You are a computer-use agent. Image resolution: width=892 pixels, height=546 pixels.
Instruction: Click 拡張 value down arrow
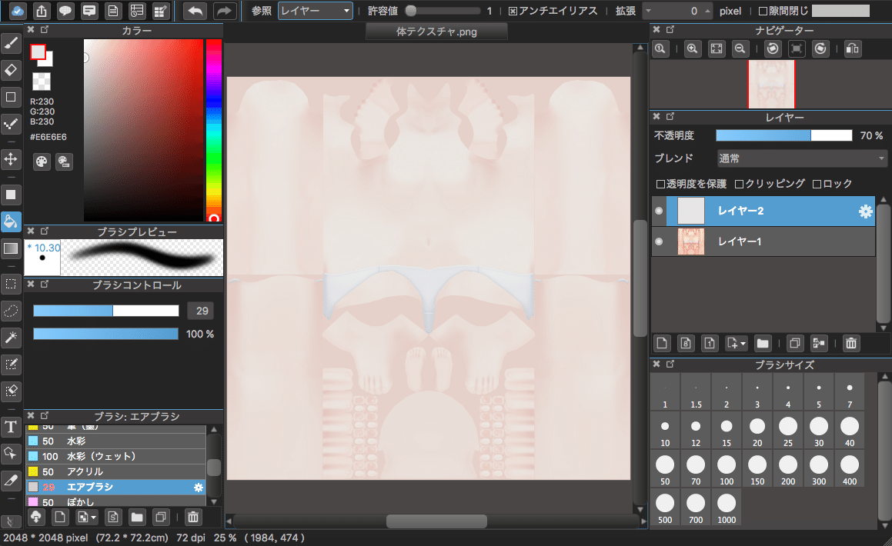point(648,11)
